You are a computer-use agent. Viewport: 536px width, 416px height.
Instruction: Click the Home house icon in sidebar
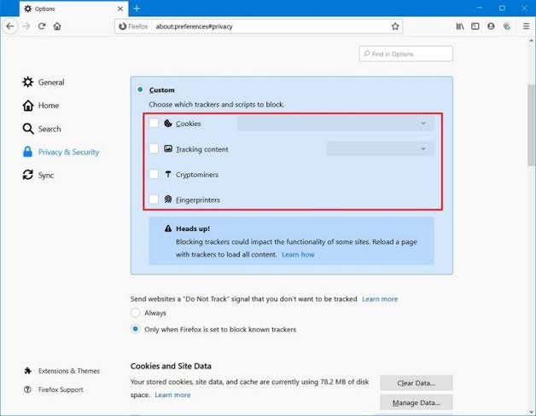point(27,105)
